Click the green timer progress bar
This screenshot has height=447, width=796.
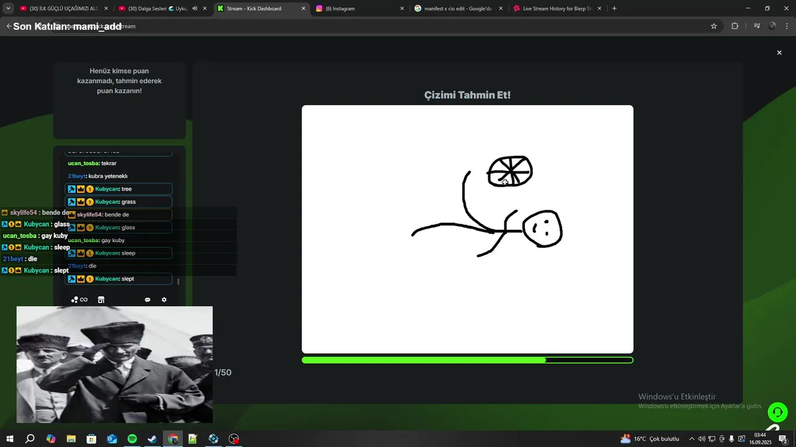[x=468, y=360]
